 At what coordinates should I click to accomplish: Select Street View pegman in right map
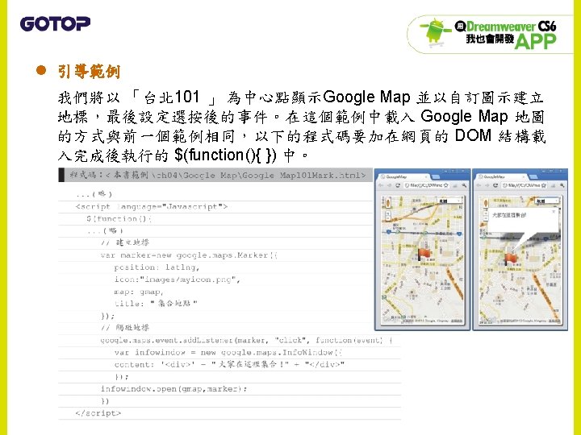(x=486, y=204)
